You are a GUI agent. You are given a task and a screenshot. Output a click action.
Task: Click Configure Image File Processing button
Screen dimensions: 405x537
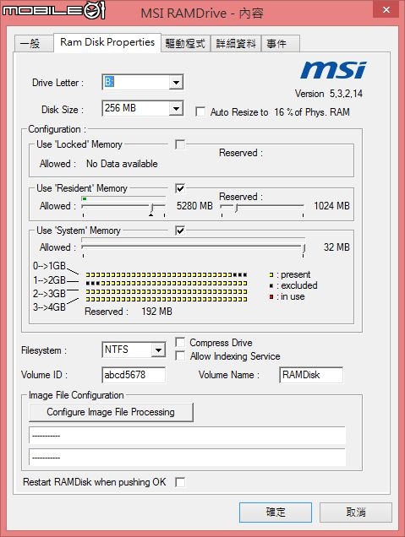[111, 412]
